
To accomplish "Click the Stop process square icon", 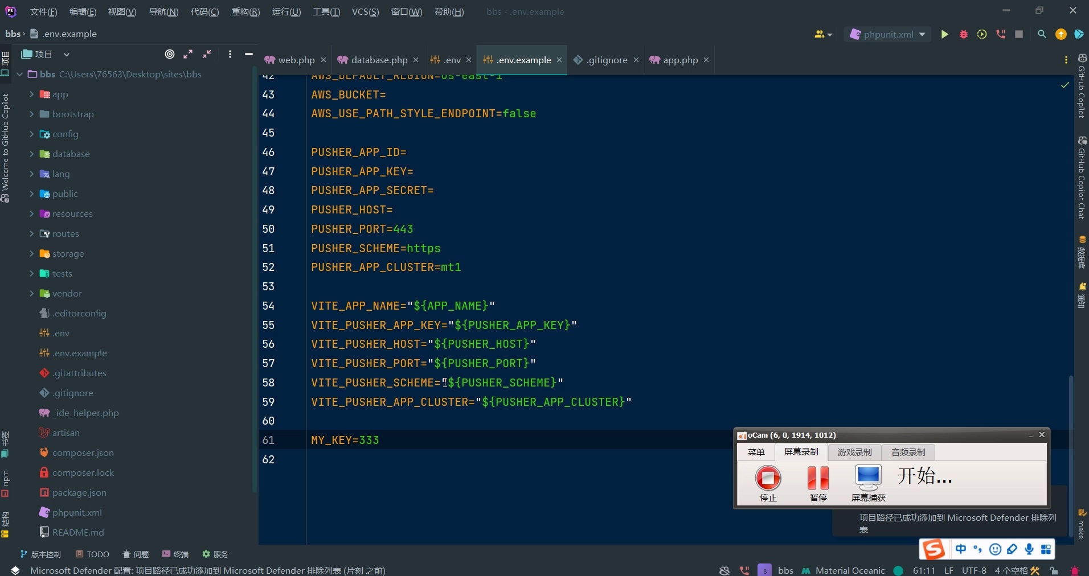I will 1019,34.
